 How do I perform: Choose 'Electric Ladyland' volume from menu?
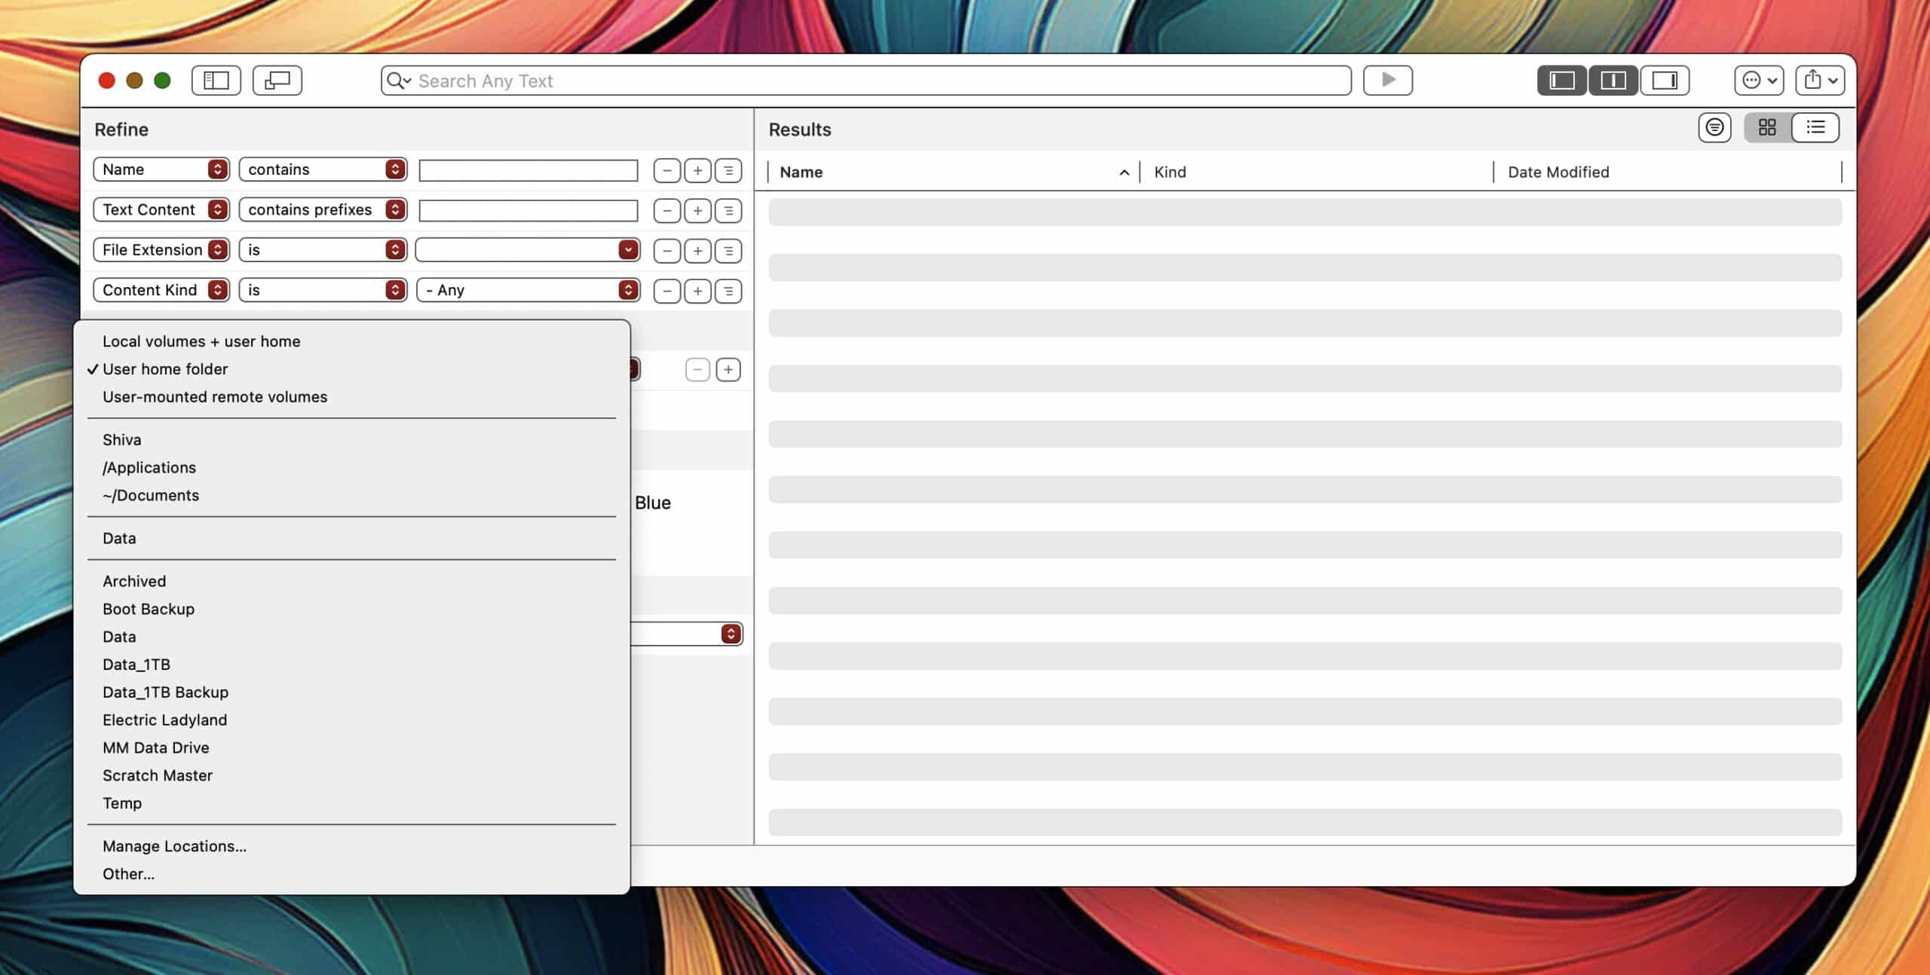click(x=164, y=720)
